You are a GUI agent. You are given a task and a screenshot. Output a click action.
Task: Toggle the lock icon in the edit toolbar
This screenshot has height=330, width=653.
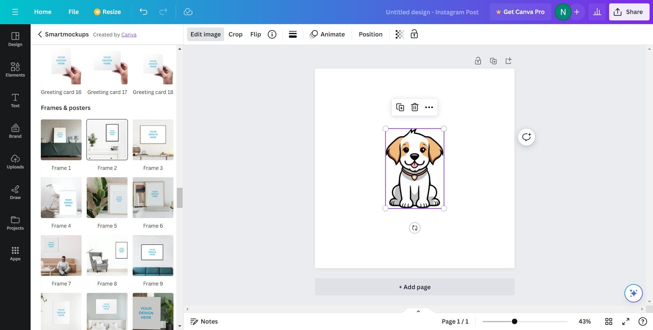[414, 34]
